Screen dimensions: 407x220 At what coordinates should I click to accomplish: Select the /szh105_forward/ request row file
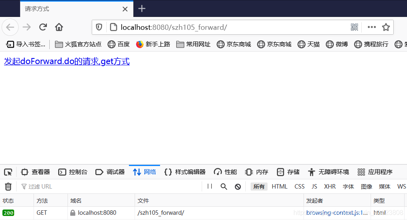point(161,213)
